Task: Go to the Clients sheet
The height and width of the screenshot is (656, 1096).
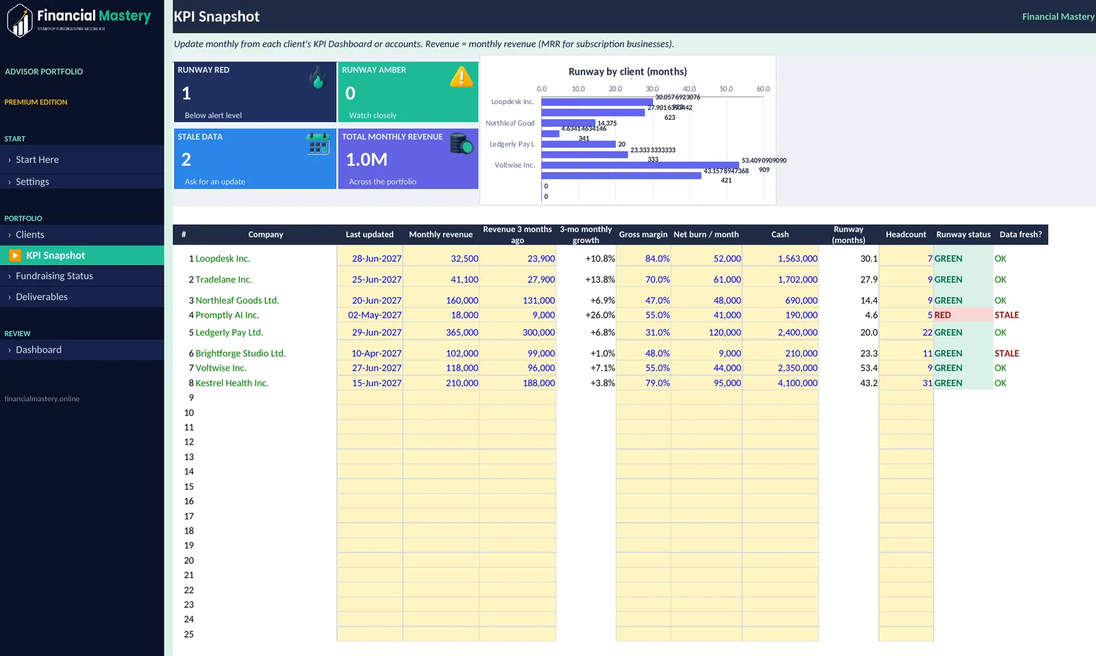Action: 82,234
